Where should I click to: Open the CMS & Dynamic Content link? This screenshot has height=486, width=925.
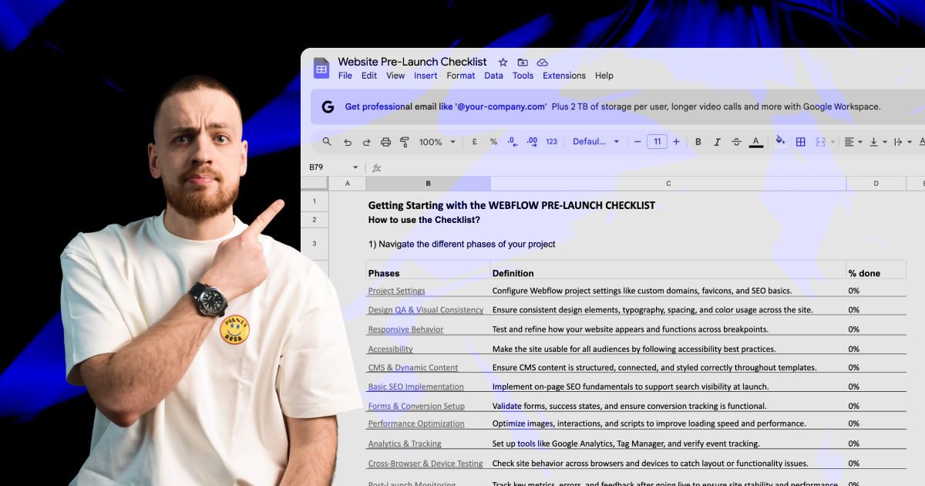[412, 368]
